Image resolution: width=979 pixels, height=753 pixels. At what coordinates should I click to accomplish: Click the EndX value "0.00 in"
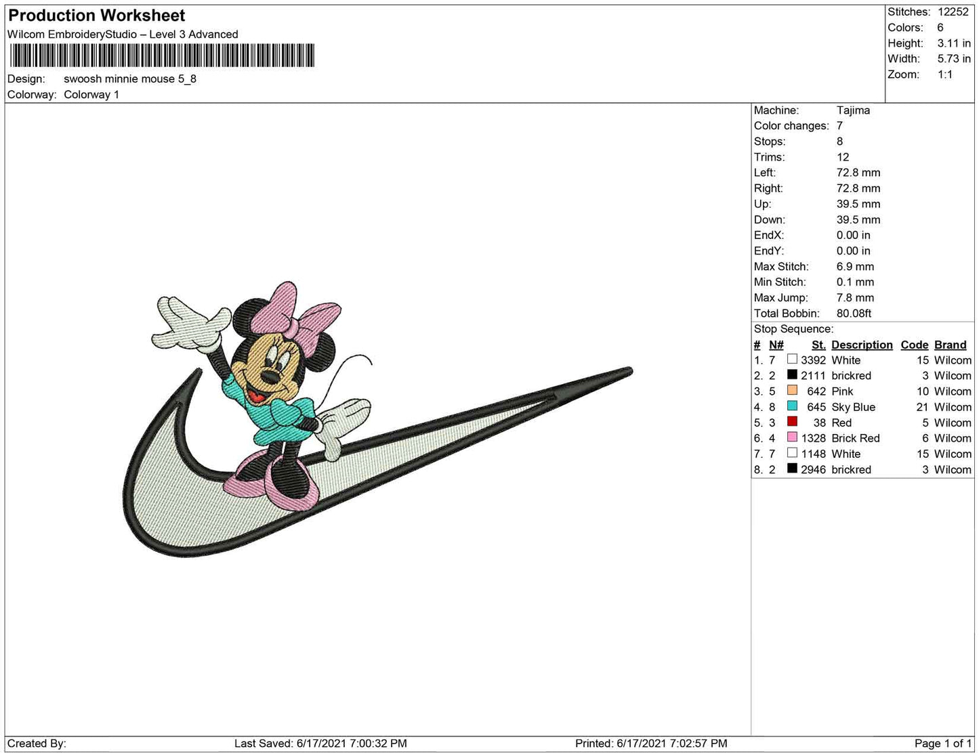click(854, 235)
